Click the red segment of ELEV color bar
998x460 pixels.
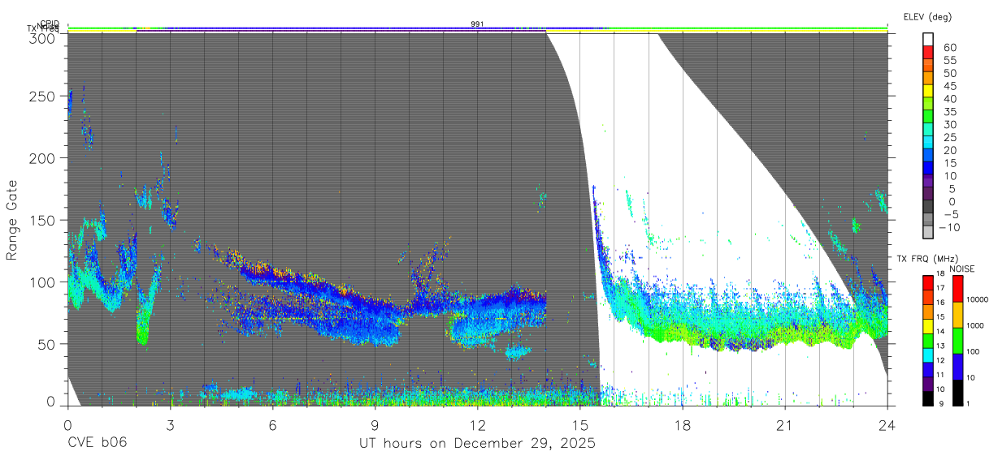929,53
